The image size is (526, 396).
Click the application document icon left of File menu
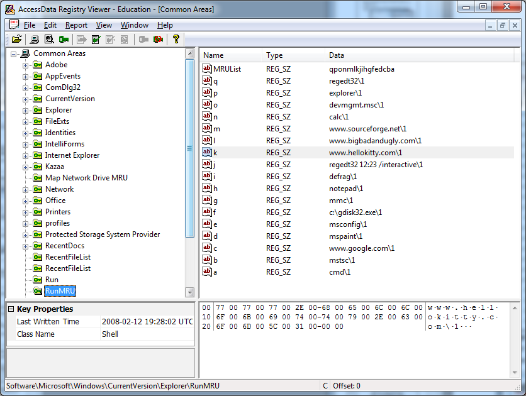point(14,25)
